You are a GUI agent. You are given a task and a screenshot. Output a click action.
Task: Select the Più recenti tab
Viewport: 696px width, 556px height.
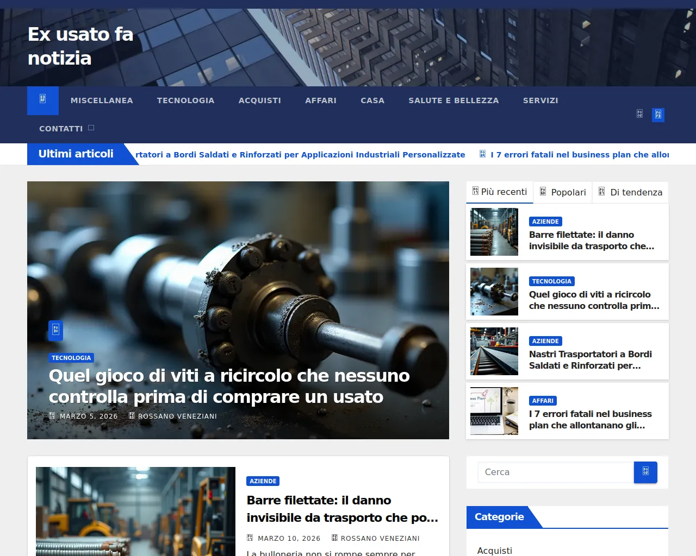point(500,192)
